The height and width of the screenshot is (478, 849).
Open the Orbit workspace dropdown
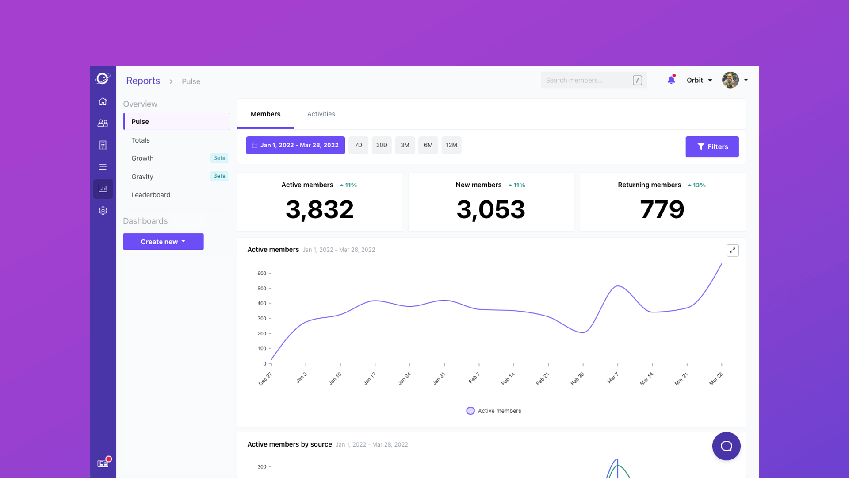(x=699, y=80)
